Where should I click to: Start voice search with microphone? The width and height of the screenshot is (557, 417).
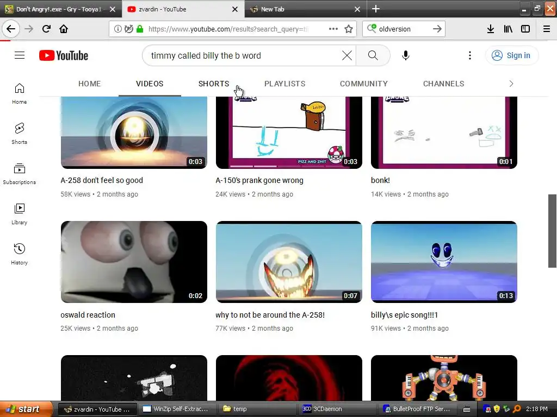[406, 55]
